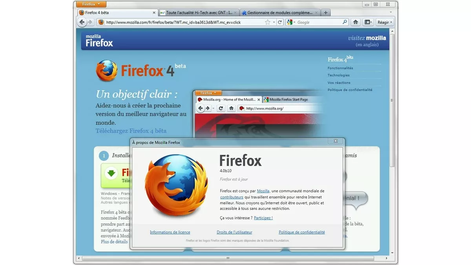Bookmark this page with the star
The width and height of the screenshot is (471, 265).
point(268,22)
